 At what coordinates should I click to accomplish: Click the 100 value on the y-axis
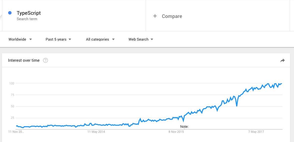(11, 83)
